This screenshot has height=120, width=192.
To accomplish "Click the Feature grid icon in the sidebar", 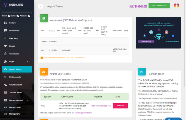I will (x=5, y=23).
